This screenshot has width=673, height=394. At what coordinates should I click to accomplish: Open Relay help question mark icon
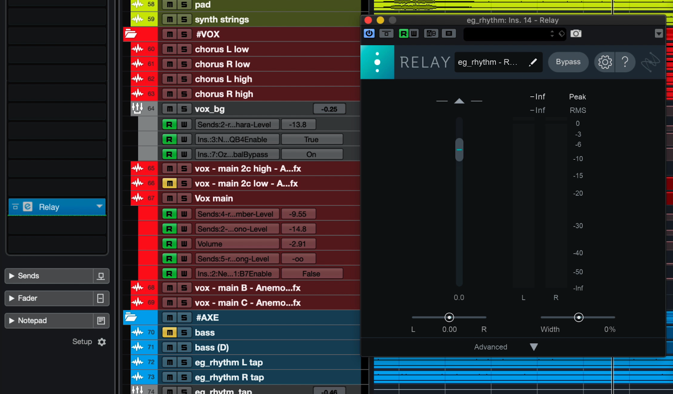pyautogui.click(x=625, y=62)
